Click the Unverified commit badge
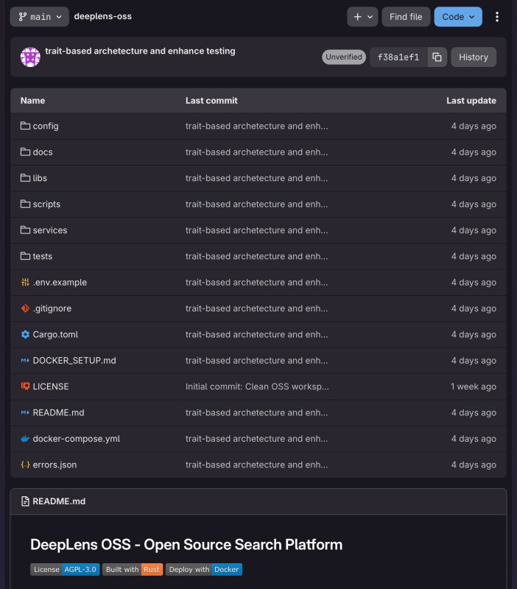Viewport: 517px width, 589px height. click(344, 57)
